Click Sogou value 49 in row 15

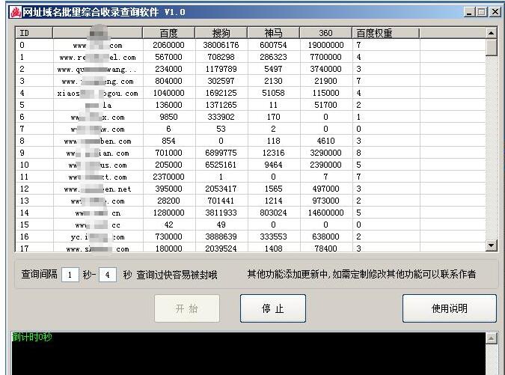coord(221,225)
